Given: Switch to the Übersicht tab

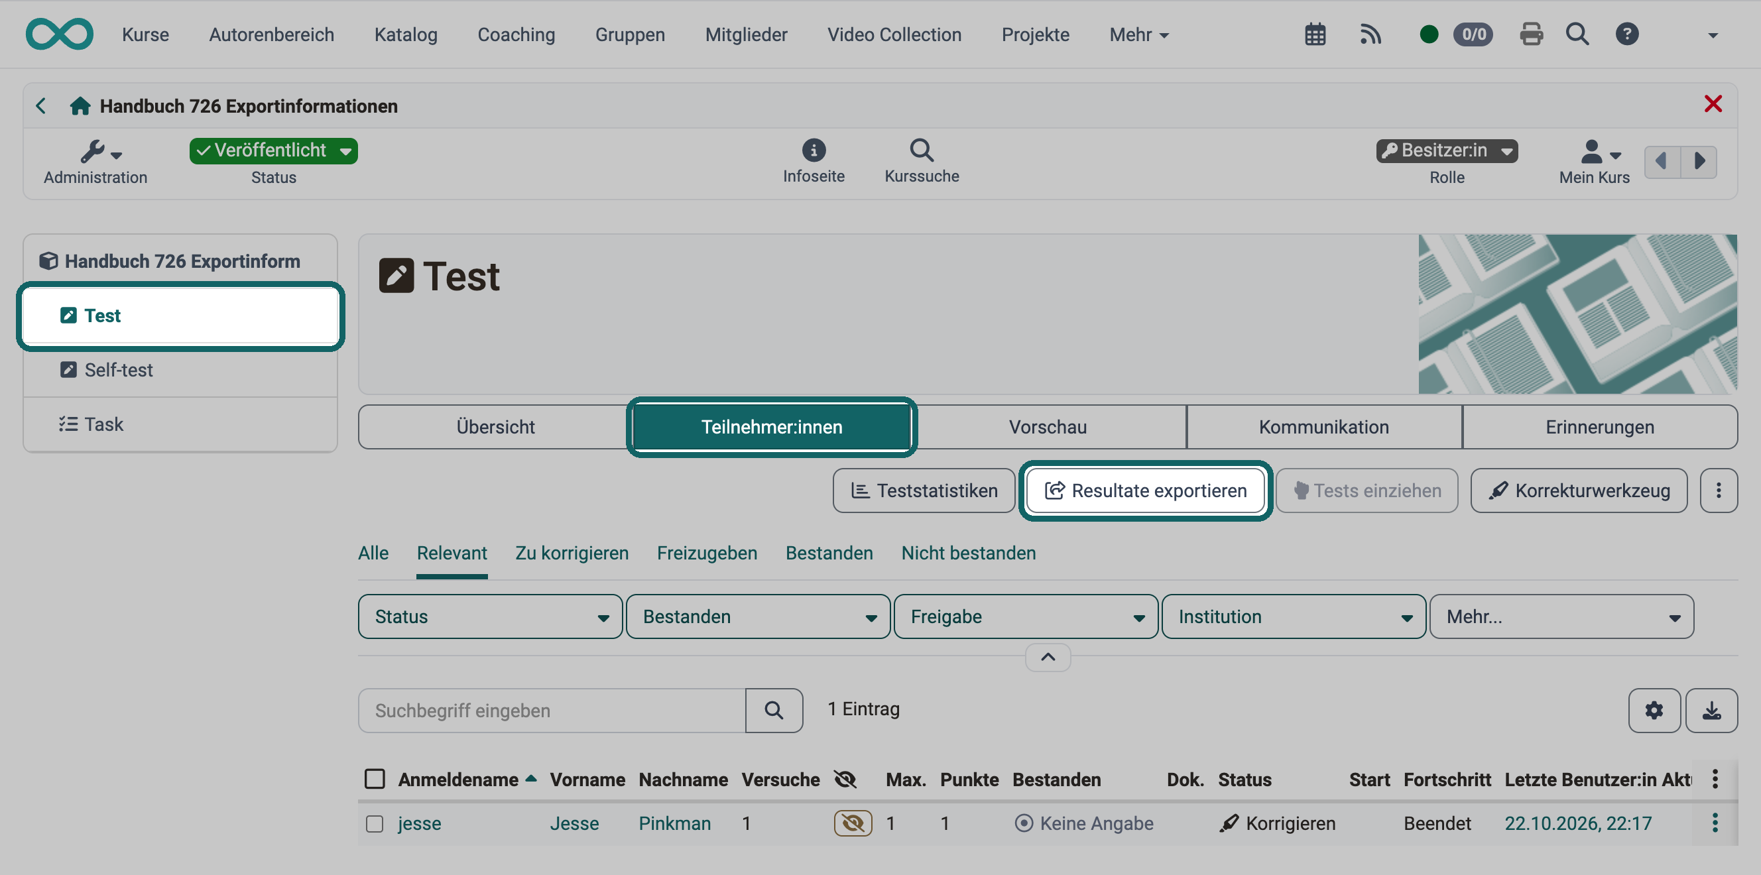Looking at the screenshot, I should pyautogui.click(x=496, y=427).
